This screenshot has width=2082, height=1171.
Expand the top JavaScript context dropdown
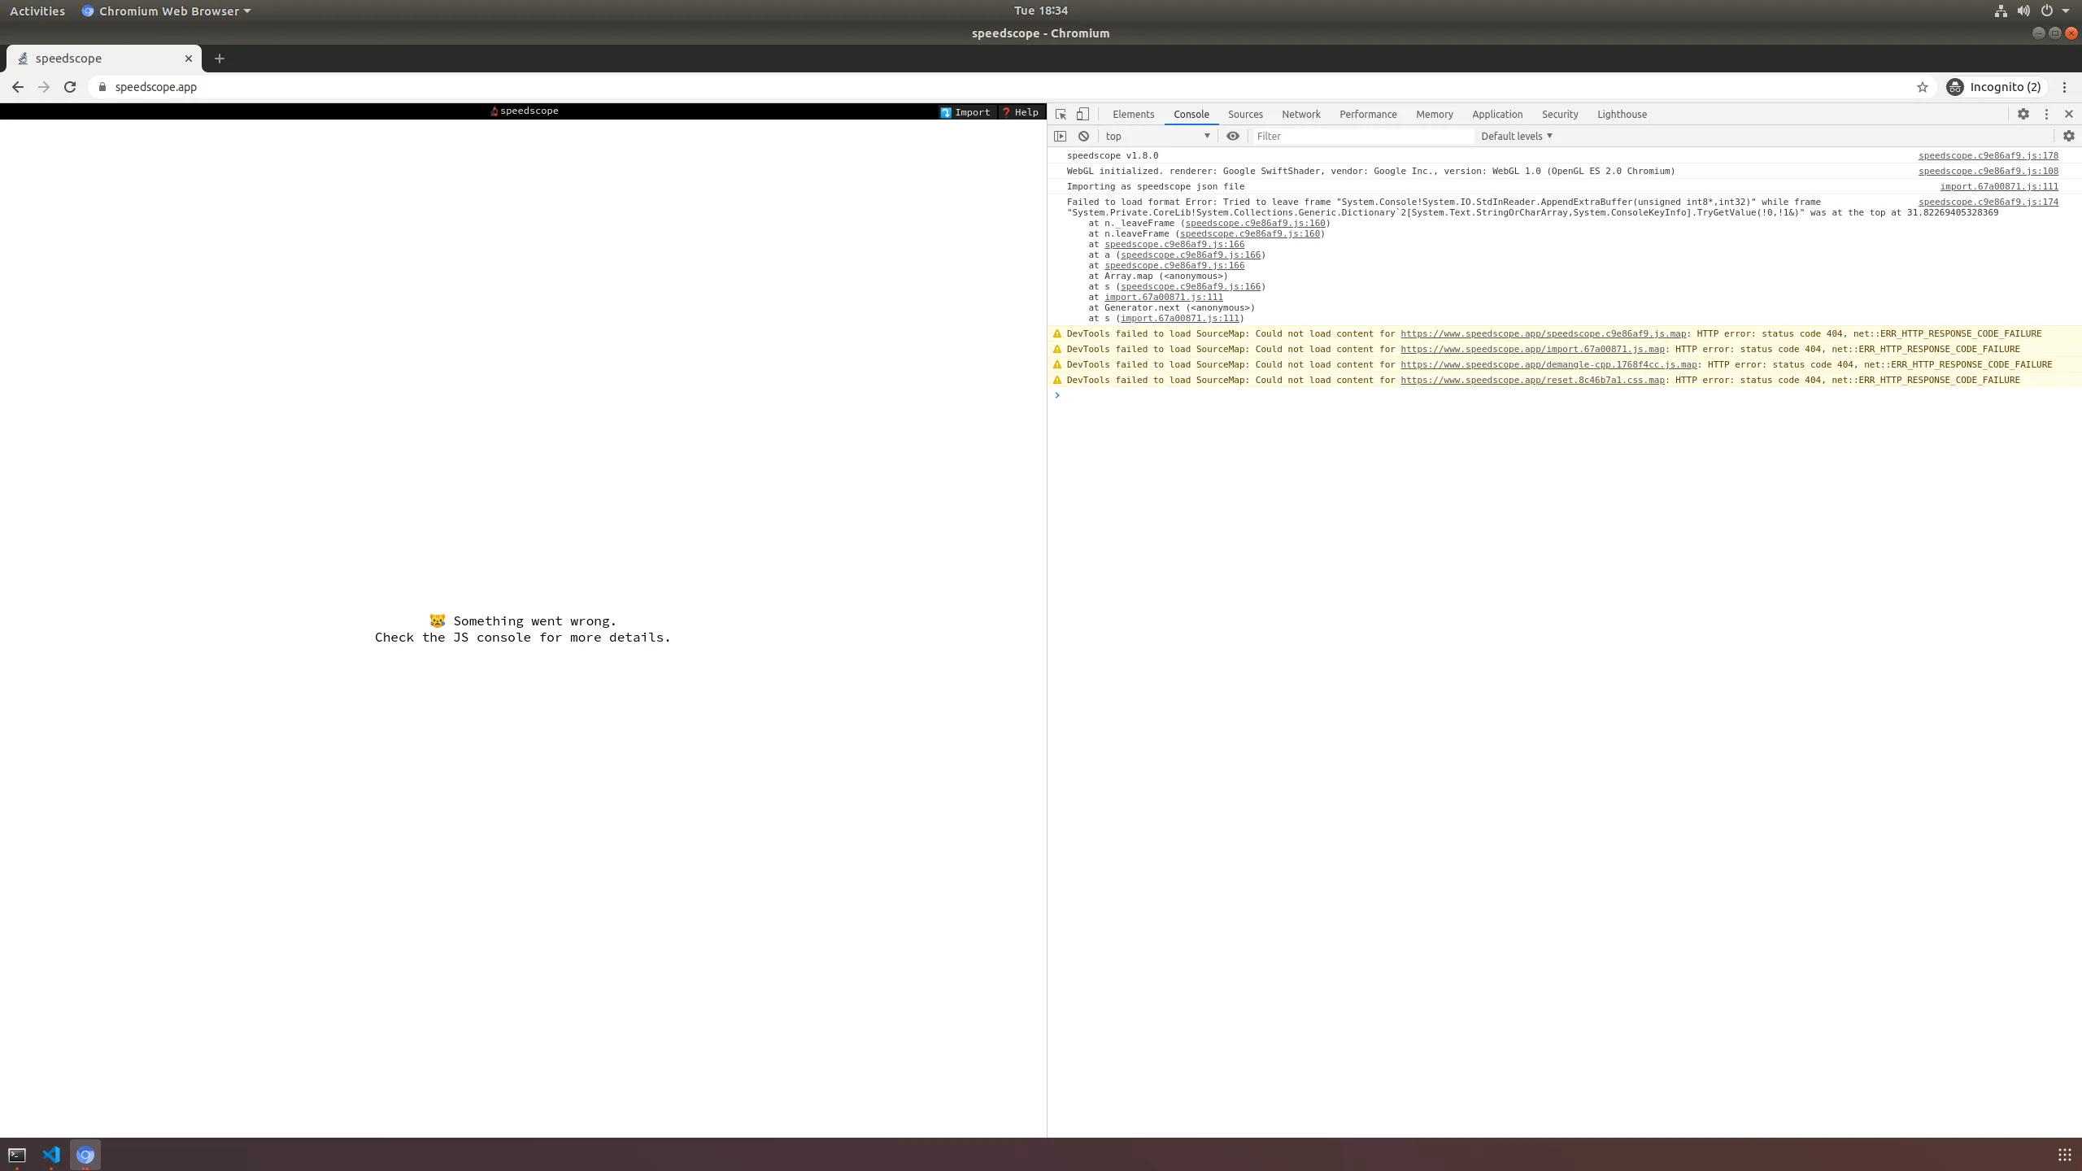[x=1158, y=136]
